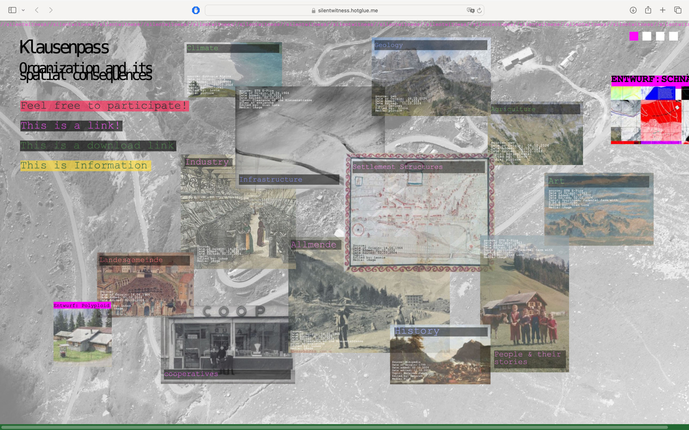Viewport: 689px width, 430px height.
Task: Open the translate page icon in address bar
Action: (470, 10)
